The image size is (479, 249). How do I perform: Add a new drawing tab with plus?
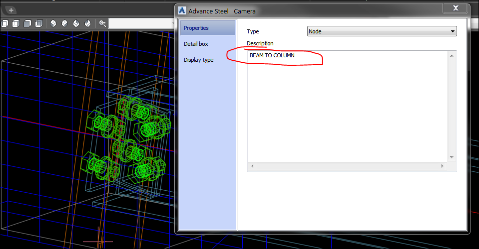[x=11, y=10]
